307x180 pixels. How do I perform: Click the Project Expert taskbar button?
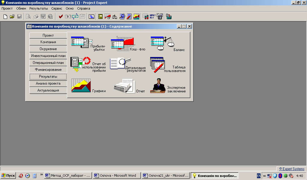click(x=215, y=175)
